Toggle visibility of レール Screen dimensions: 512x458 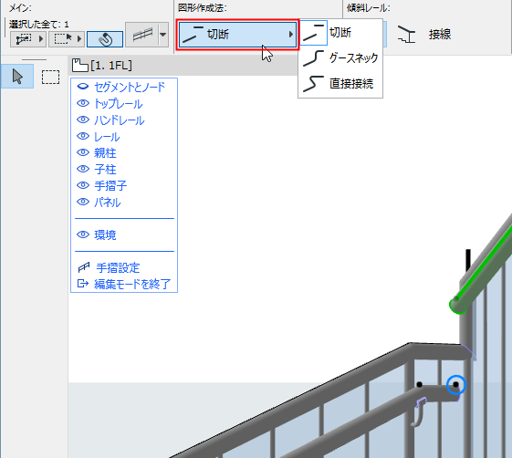click(x=83, y=136)
